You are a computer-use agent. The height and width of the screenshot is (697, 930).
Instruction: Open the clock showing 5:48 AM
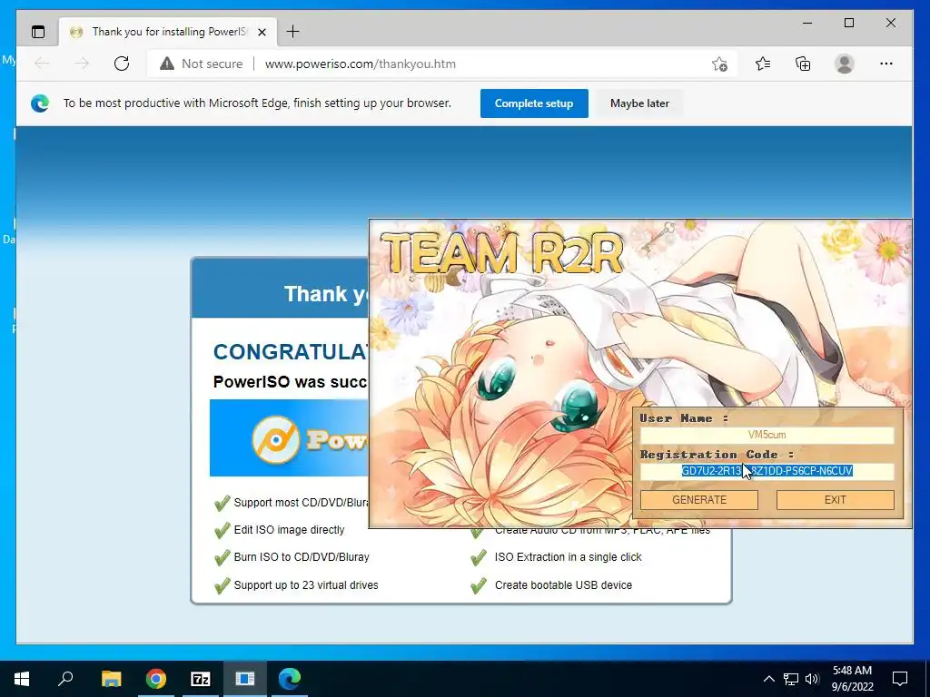[852, 679]
